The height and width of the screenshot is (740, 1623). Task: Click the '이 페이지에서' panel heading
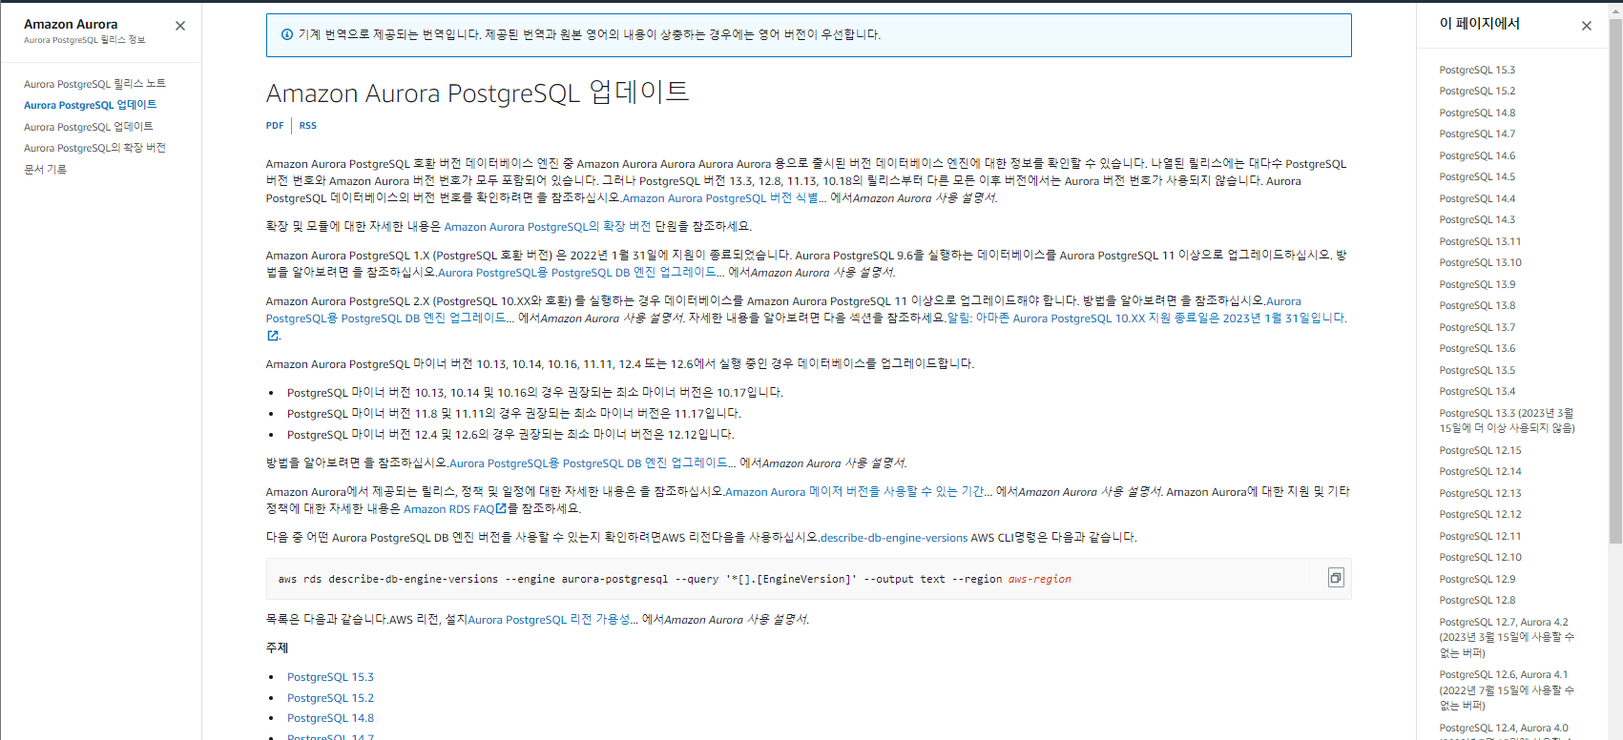(x=1479, y=24)
